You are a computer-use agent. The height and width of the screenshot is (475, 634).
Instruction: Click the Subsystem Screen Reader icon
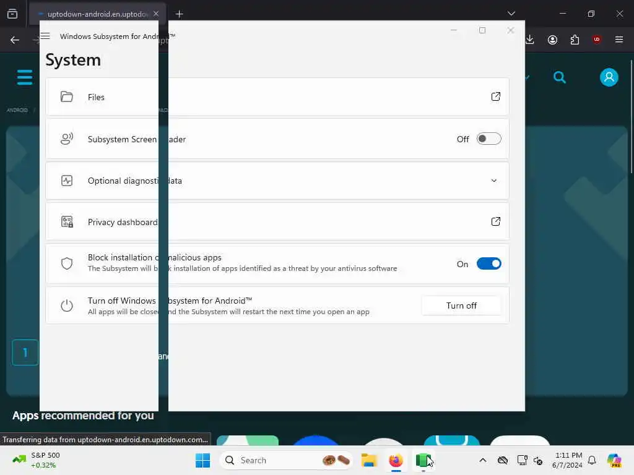coord(67,139)
